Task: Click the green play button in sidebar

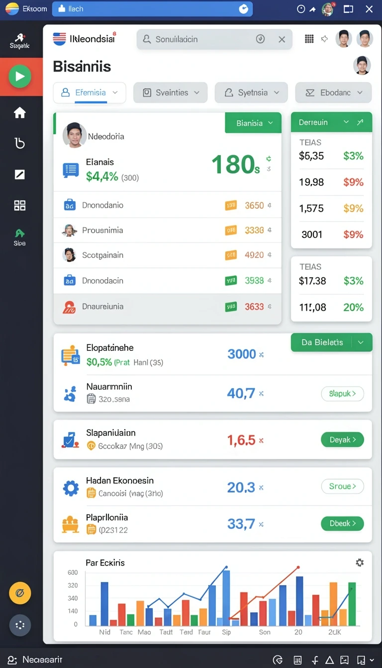Action: [x=20, y=77]
